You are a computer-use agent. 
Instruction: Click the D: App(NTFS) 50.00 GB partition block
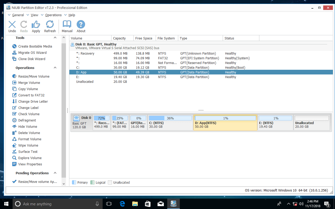(225, 122)
